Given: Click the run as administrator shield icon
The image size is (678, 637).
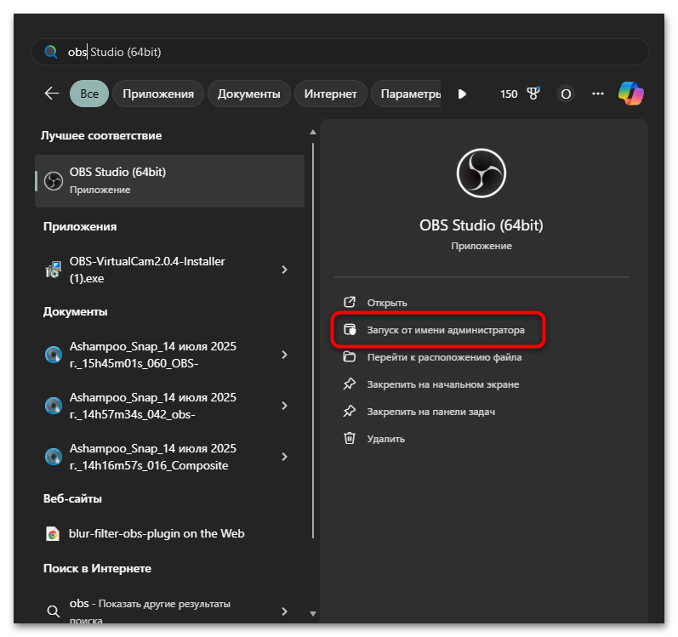Looking at the screenshot, I should (350, 329).
